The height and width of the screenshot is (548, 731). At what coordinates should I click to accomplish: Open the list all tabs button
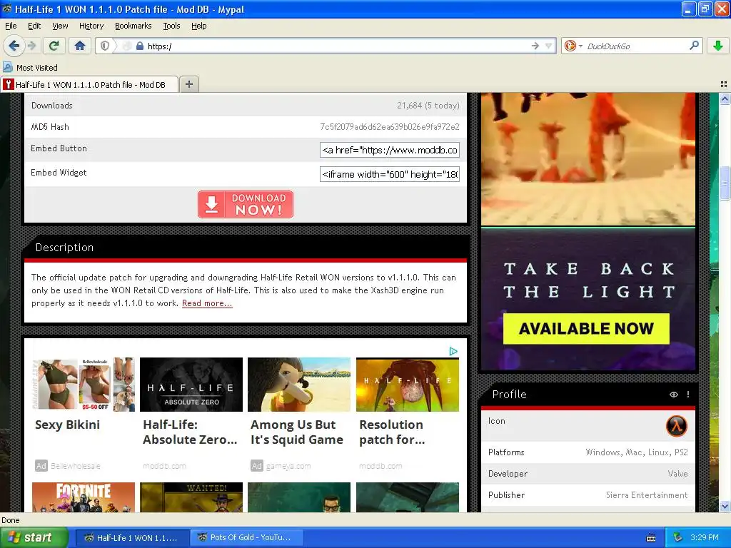point(724,84)
